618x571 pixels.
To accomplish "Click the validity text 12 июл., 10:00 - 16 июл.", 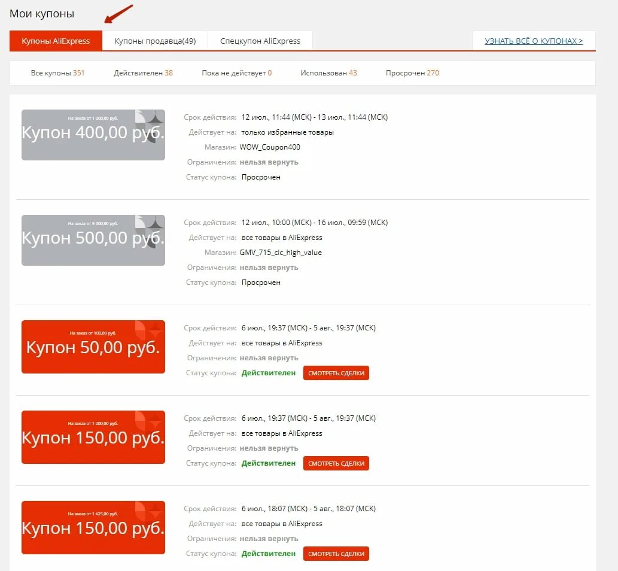I will point(315,223).
